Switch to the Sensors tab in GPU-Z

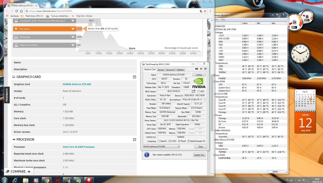(x=161, y=70)
